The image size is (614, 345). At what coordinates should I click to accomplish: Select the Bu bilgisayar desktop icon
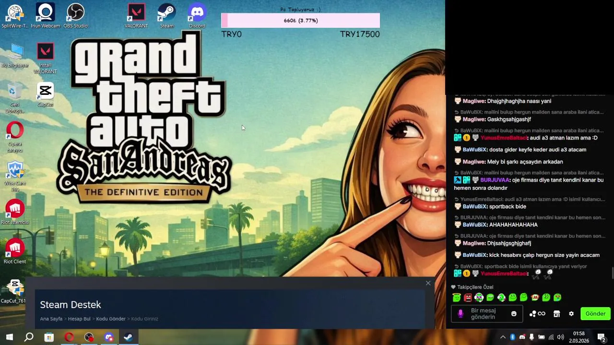(15, 56)
